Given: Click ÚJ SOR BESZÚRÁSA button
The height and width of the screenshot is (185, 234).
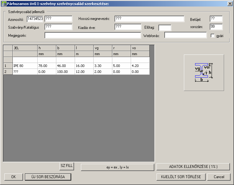Looking at the screenshot, I should click(48, 177).
